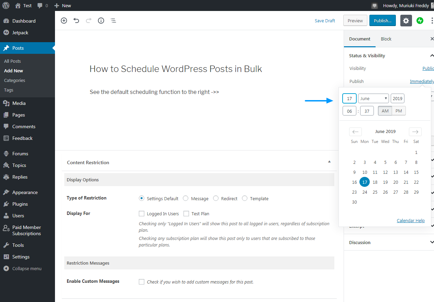The height and width of the screenshot is (302, 434).
Task: Open the block navigation list view icon
Action: coord(113,21)
